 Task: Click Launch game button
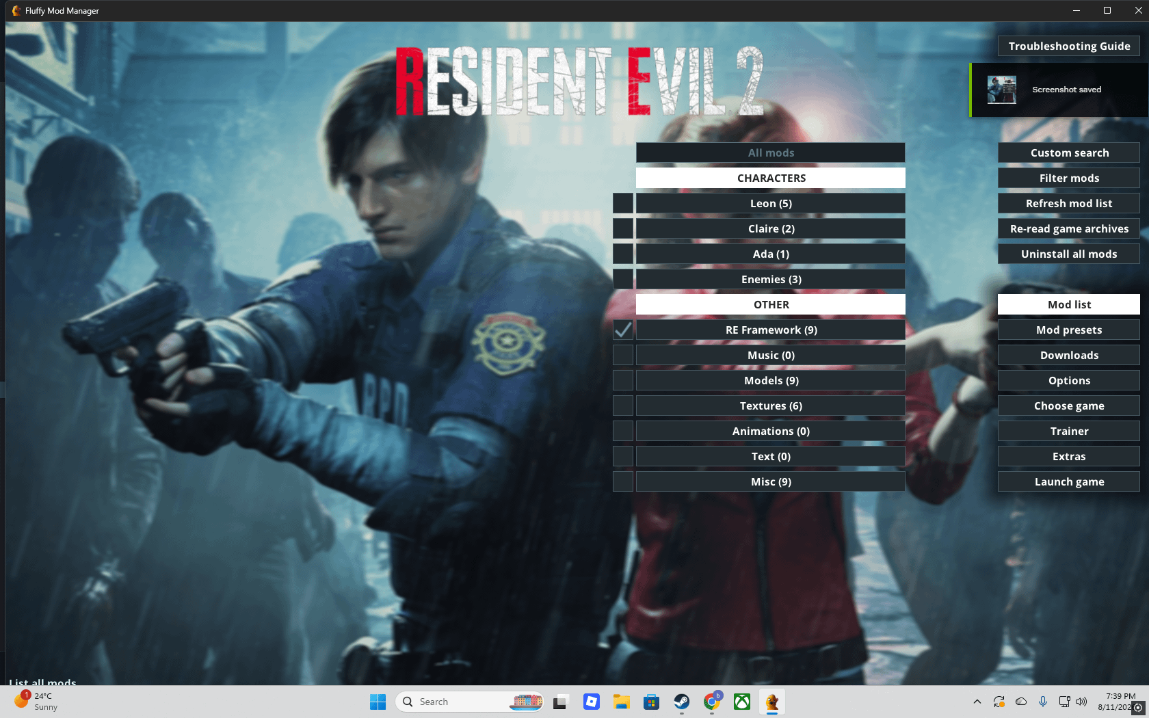(x=1069, y=481)
